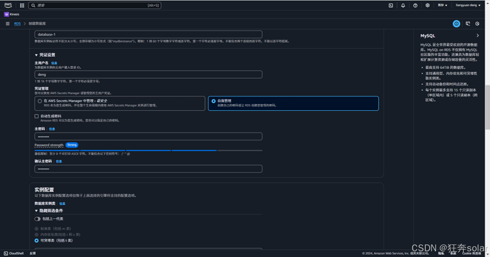
Task: Open Cookie preferences in the footer
Action: [x=472, y=253]
